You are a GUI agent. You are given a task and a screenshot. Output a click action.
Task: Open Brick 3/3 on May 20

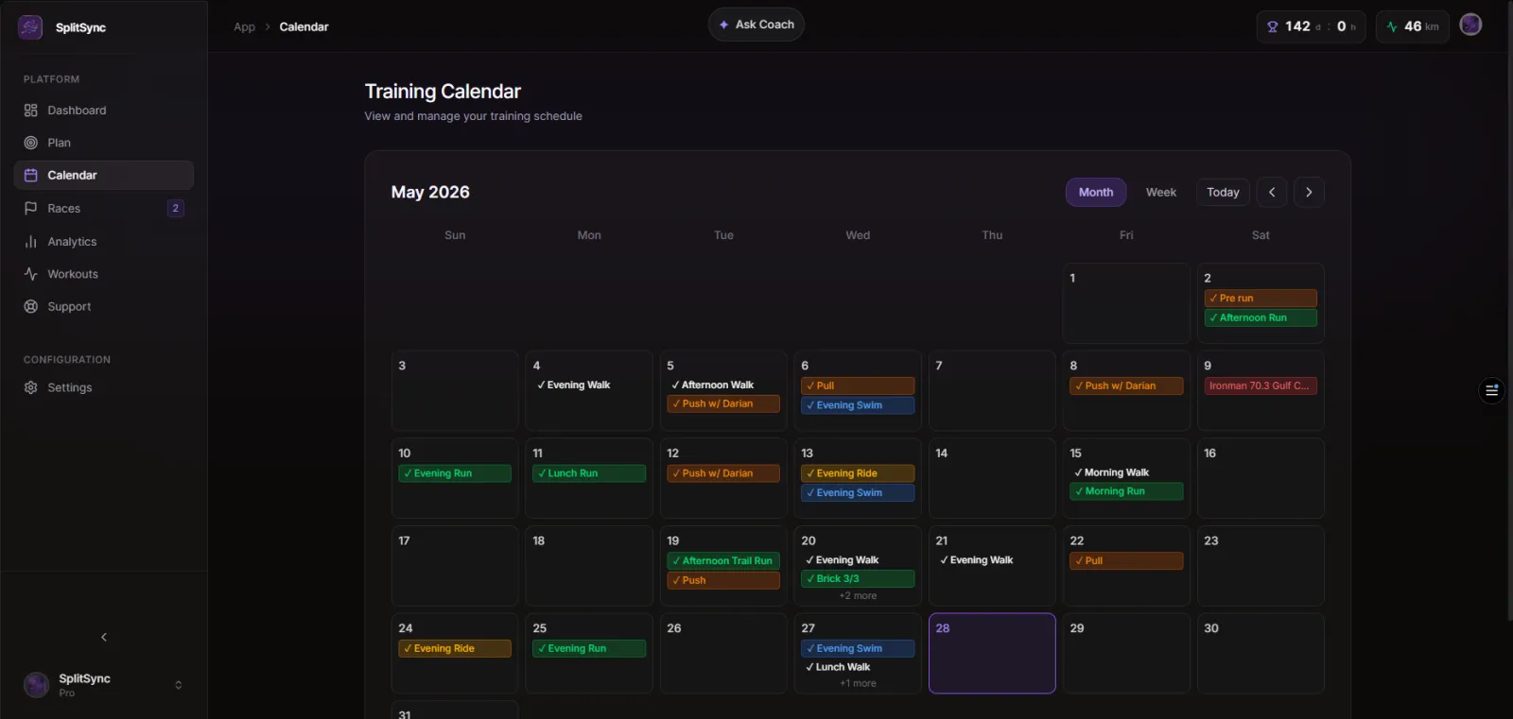tap(858, 578)
